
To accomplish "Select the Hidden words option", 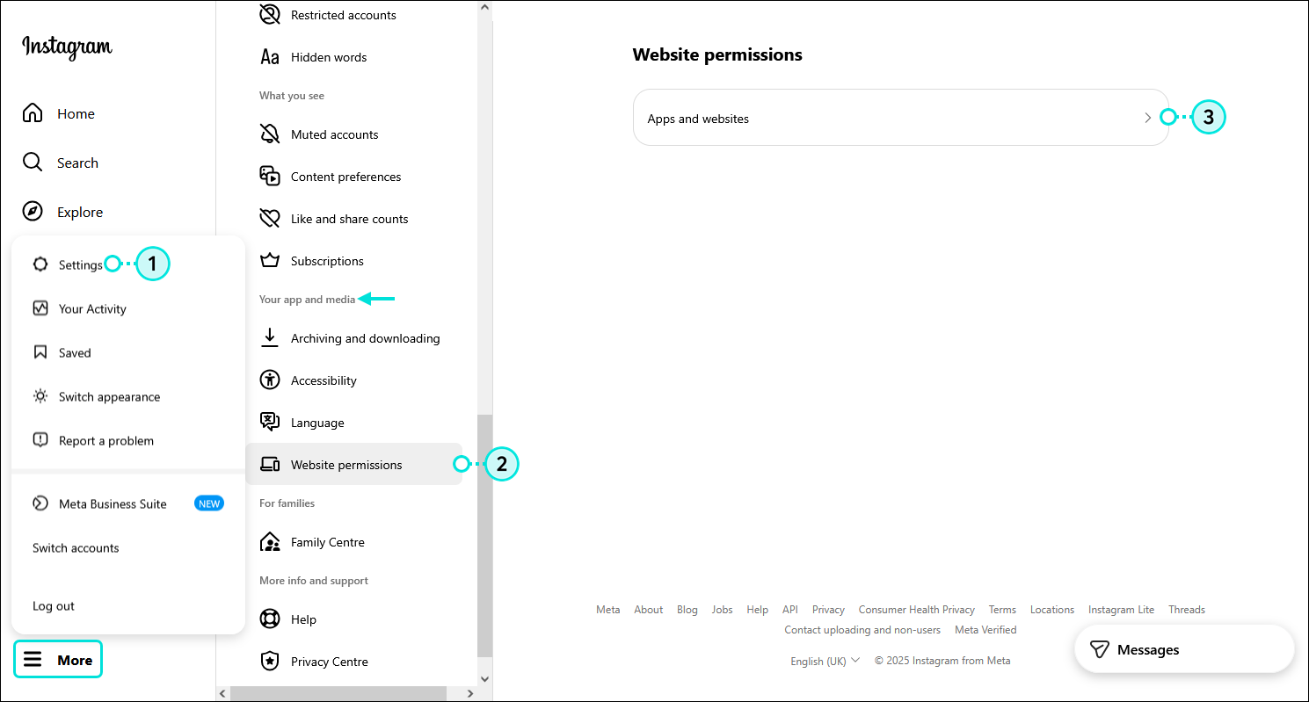I will pos(327,56).
